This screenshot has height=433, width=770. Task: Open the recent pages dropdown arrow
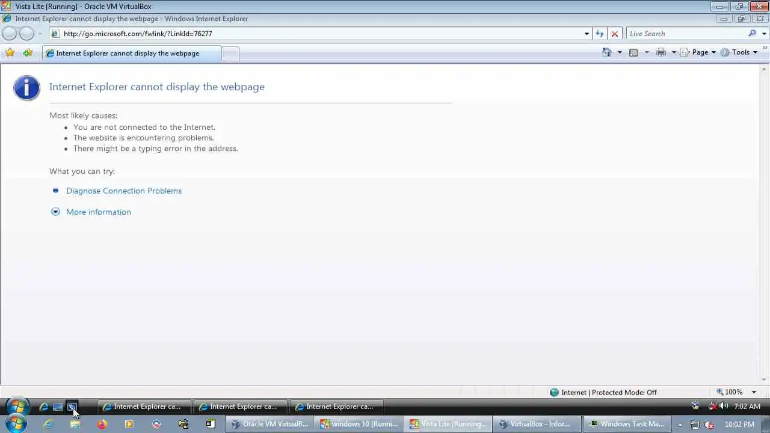[40, 34]
